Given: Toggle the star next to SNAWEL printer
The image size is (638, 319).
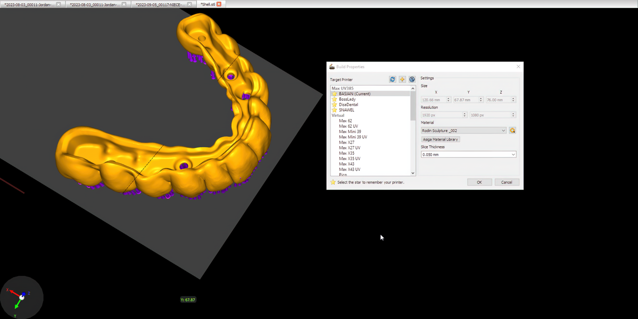Looking at the screenshot, I should tap(334, 110).
